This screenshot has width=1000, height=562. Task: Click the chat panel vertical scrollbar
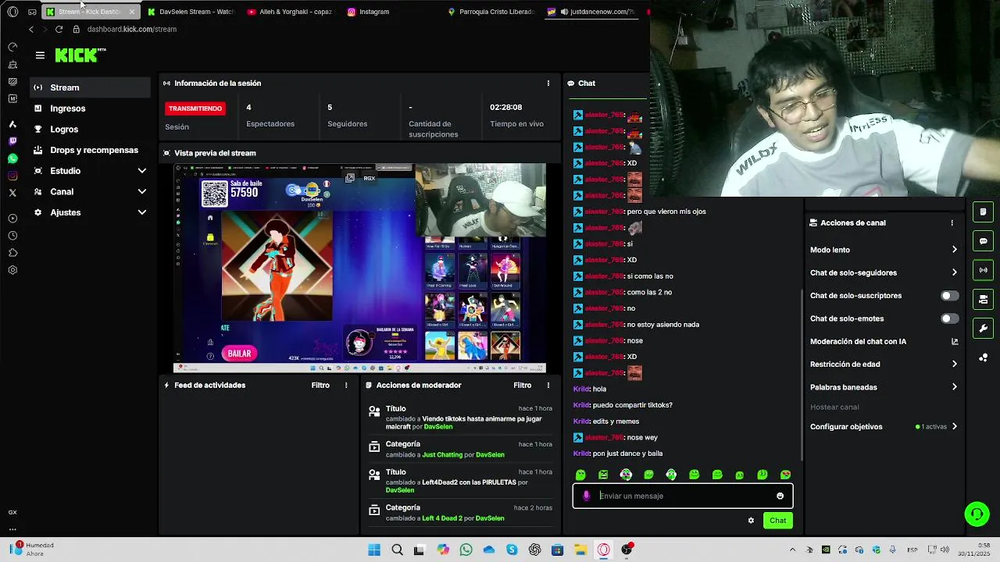[802, 375]
